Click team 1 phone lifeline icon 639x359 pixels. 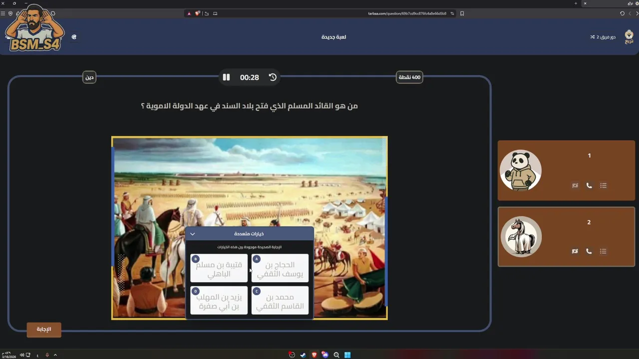tap(589, 185)
